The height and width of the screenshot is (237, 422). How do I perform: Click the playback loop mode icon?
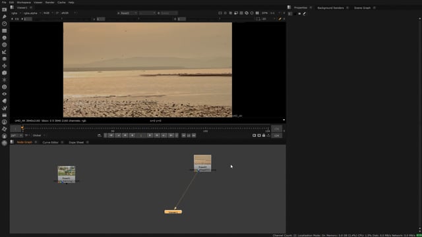tap(100, 136)
